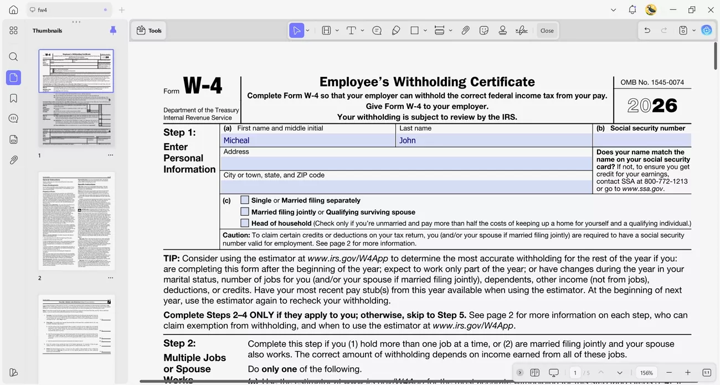Go to next page with down chevron
This screenshot has width=720, height=385.
tap(620, 372)
